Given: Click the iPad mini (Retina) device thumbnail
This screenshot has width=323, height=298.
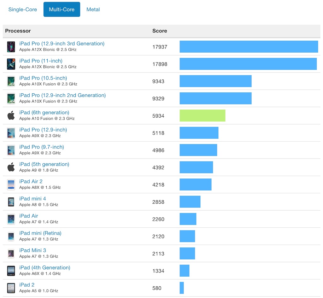Looking at the screenshot, I should point(11,237).
